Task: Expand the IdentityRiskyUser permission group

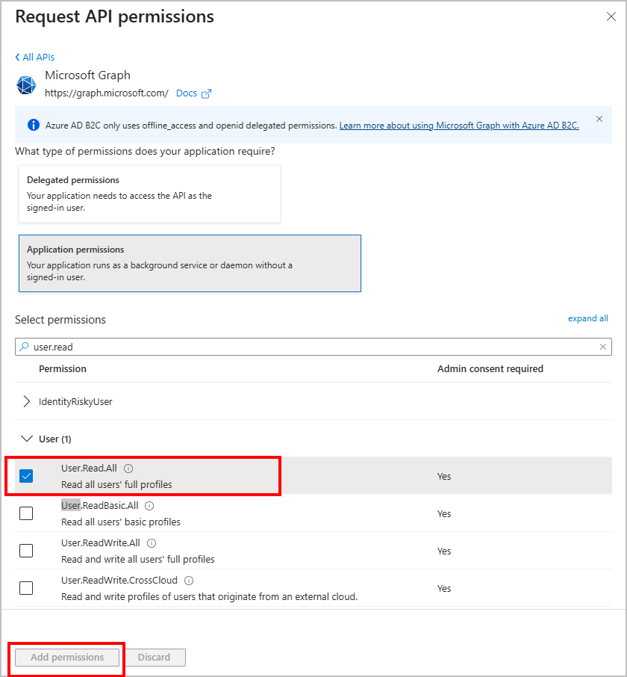Action: tap(25, 401)
